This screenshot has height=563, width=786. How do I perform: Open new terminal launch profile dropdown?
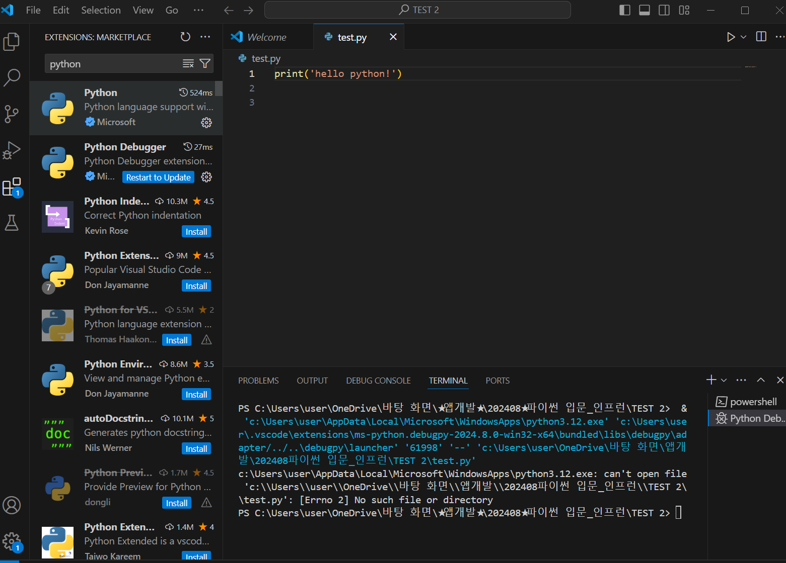(x=724, y=380)
